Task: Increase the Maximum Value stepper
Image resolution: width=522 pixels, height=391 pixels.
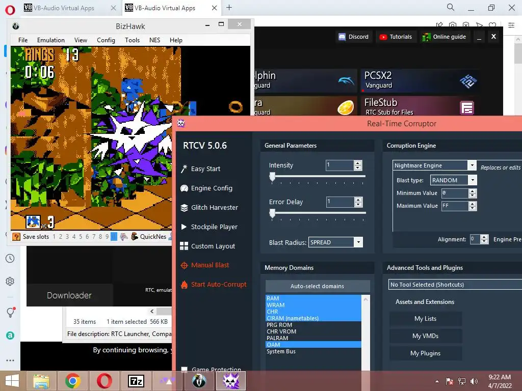Action: click(x=473, y=204)
